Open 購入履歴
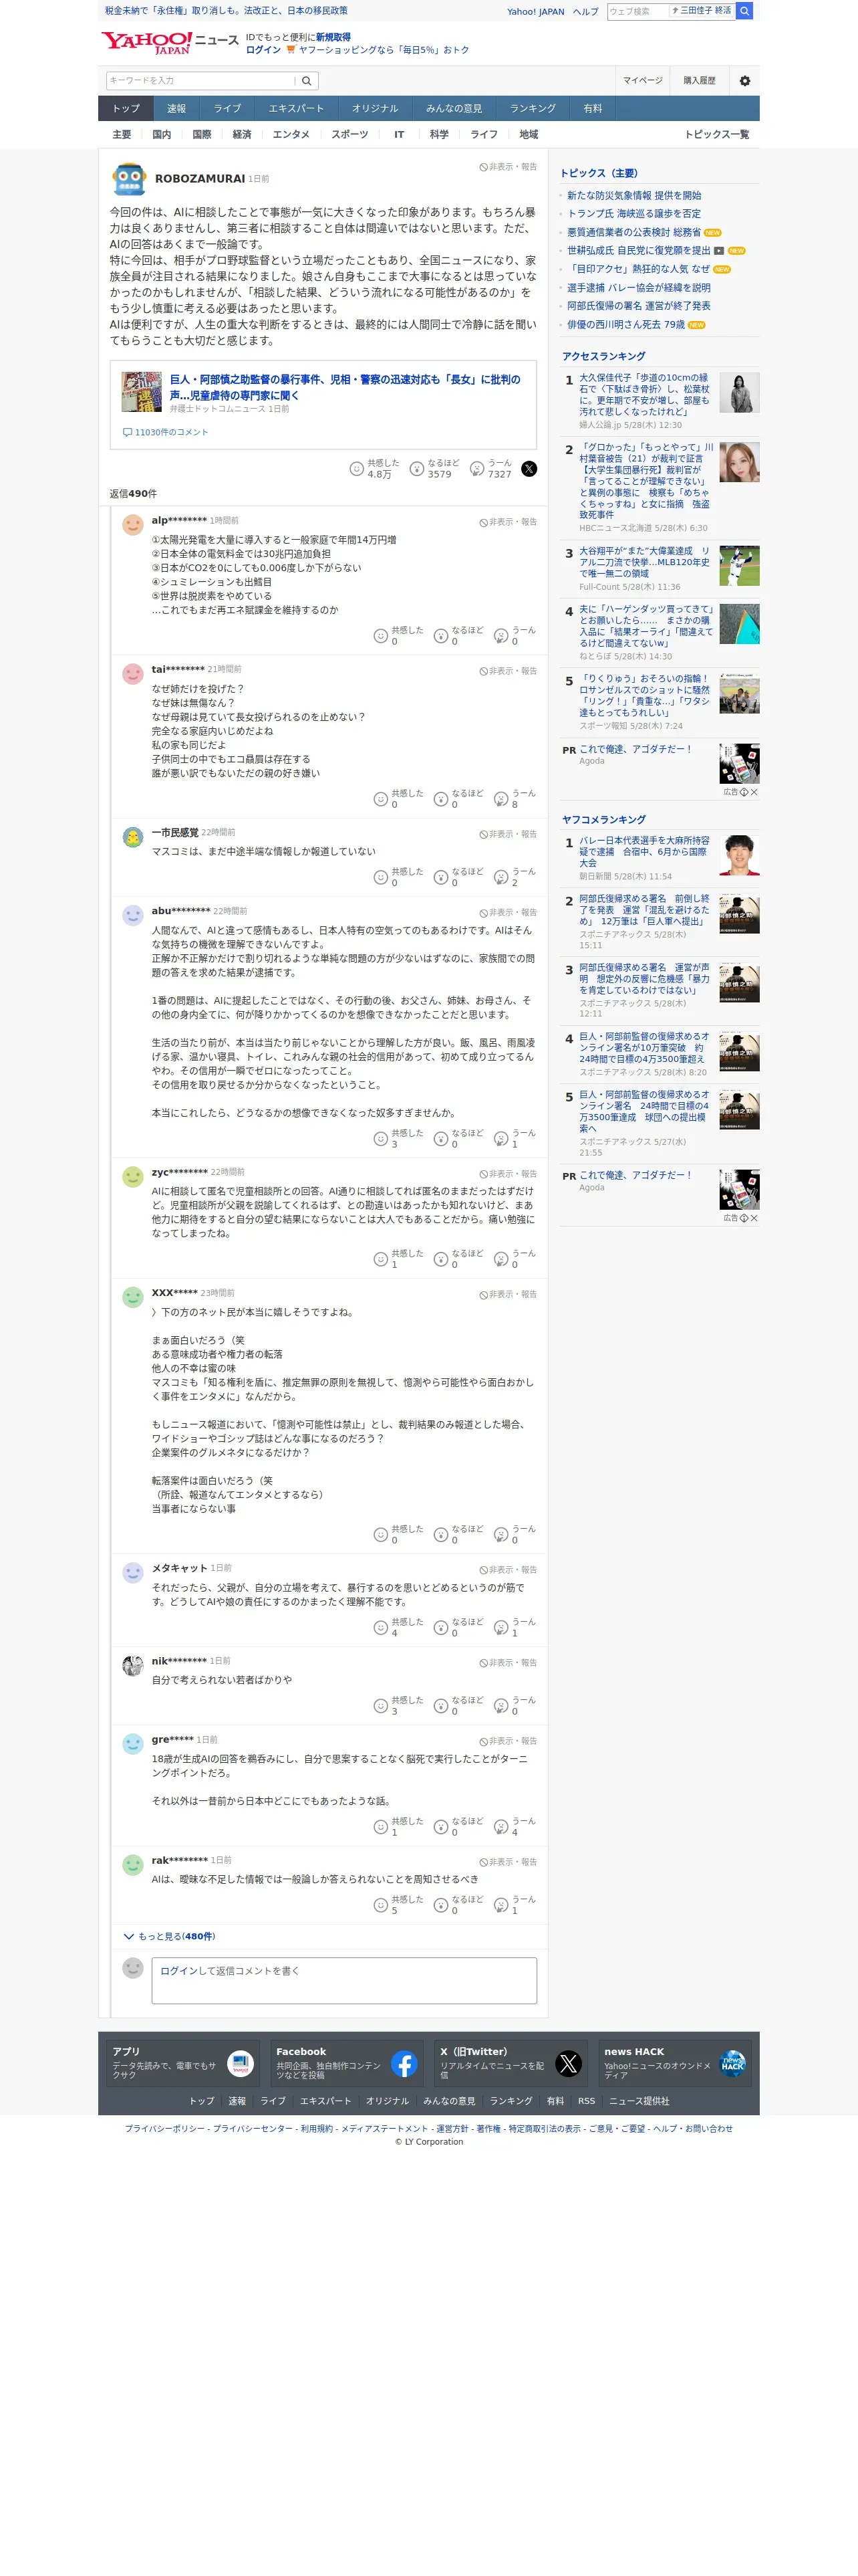858x2576 pixels. 699,81
